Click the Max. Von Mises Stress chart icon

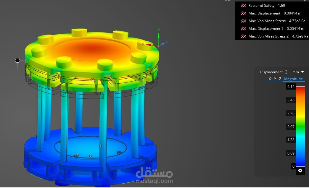click(x=244, y=21)
